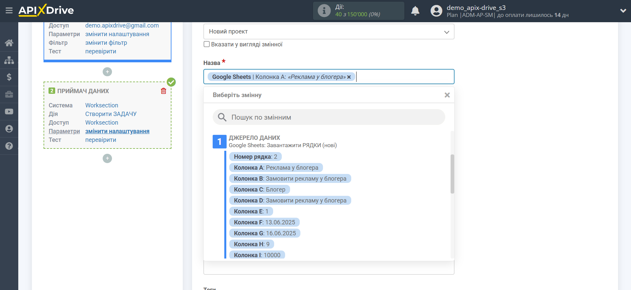Click the green checkmark status icon

pyautogui.click(x=171, y=82)
